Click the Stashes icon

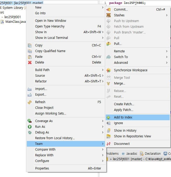tap(109, 15)
